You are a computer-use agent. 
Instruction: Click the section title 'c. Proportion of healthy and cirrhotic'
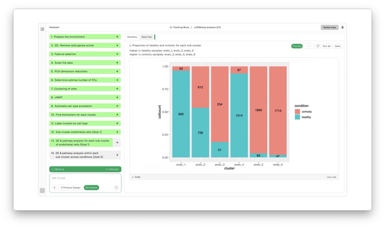point(165,45)
